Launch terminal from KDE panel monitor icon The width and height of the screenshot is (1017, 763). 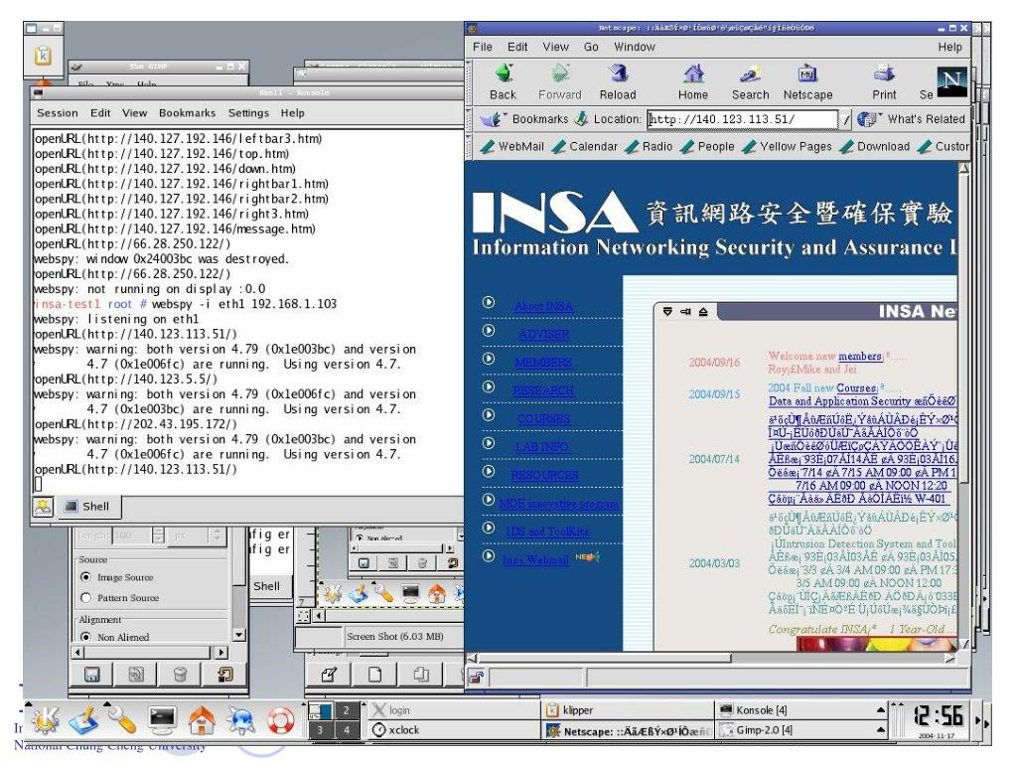click(x=162, y=719)
